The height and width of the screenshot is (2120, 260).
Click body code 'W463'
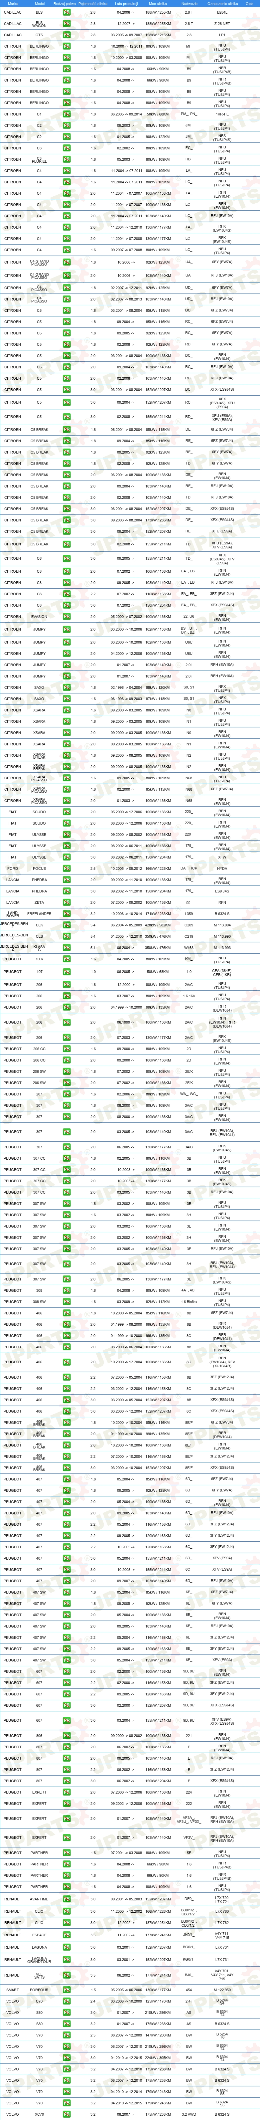tap(189, 947)
